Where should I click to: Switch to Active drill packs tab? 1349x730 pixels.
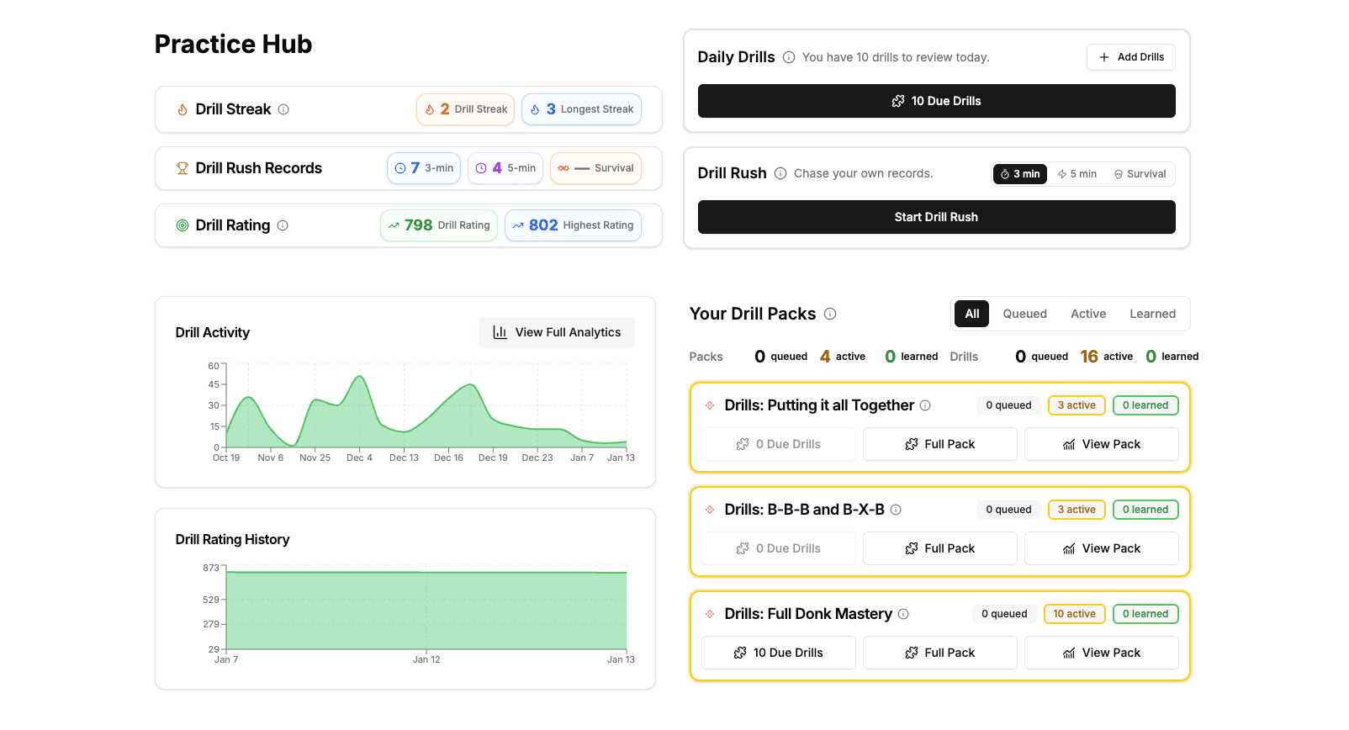(1088, 314)
